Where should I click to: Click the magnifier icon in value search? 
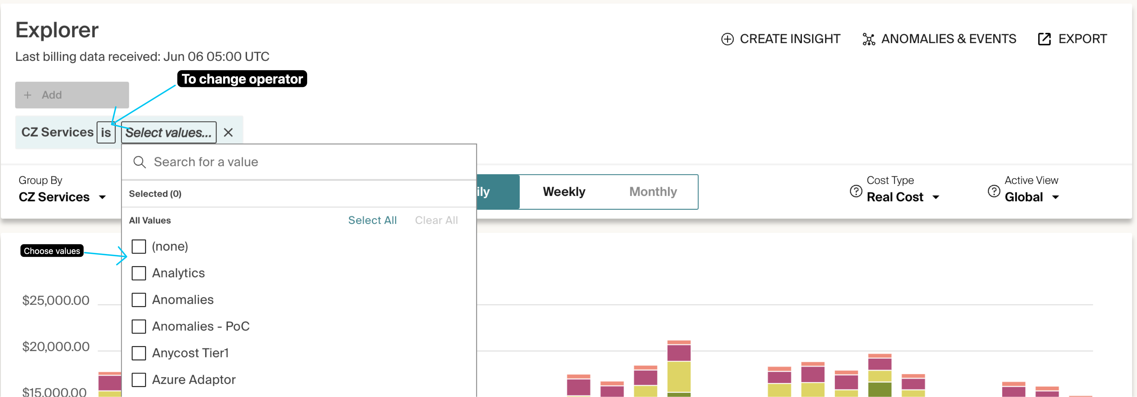click(x=140, y=162)
